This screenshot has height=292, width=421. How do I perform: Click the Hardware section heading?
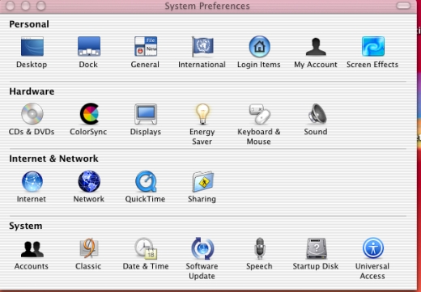(x=32, y=91)
